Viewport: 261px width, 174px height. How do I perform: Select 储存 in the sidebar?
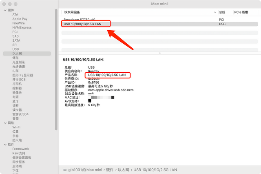click(15, 58)
